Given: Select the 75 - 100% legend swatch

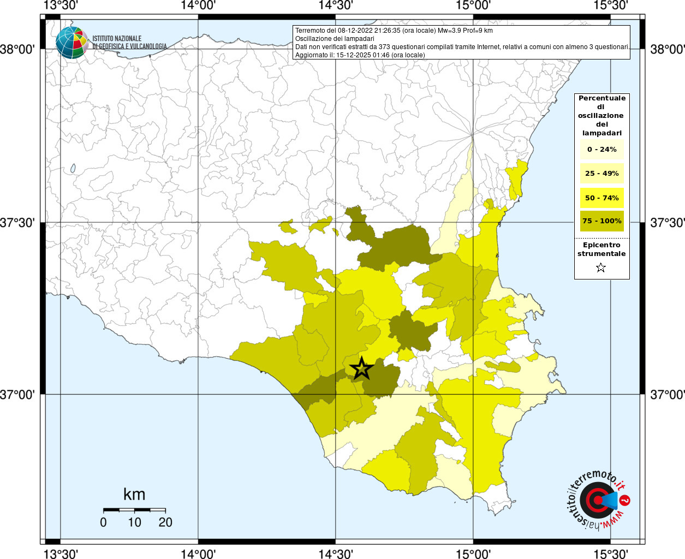Looking at the screenshot, I should tap(601, 221).
